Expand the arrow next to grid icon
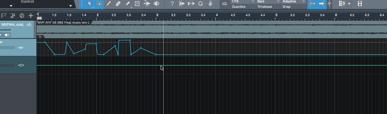This screenshot has width=387, height=114. pos(349,4)
